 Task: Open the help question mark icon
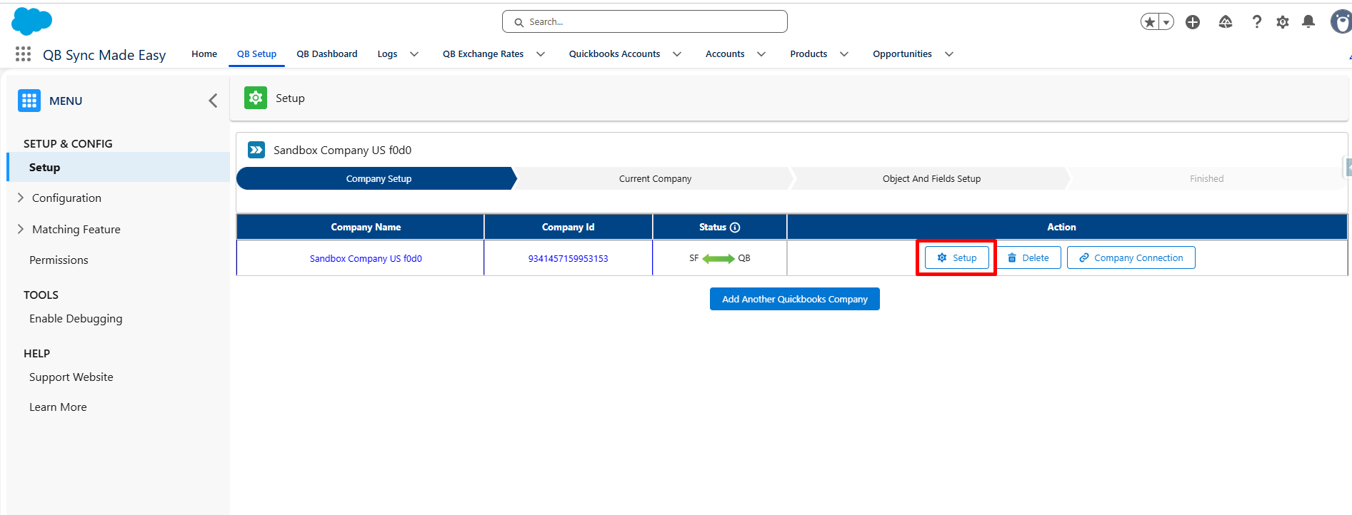(1256, 22)
